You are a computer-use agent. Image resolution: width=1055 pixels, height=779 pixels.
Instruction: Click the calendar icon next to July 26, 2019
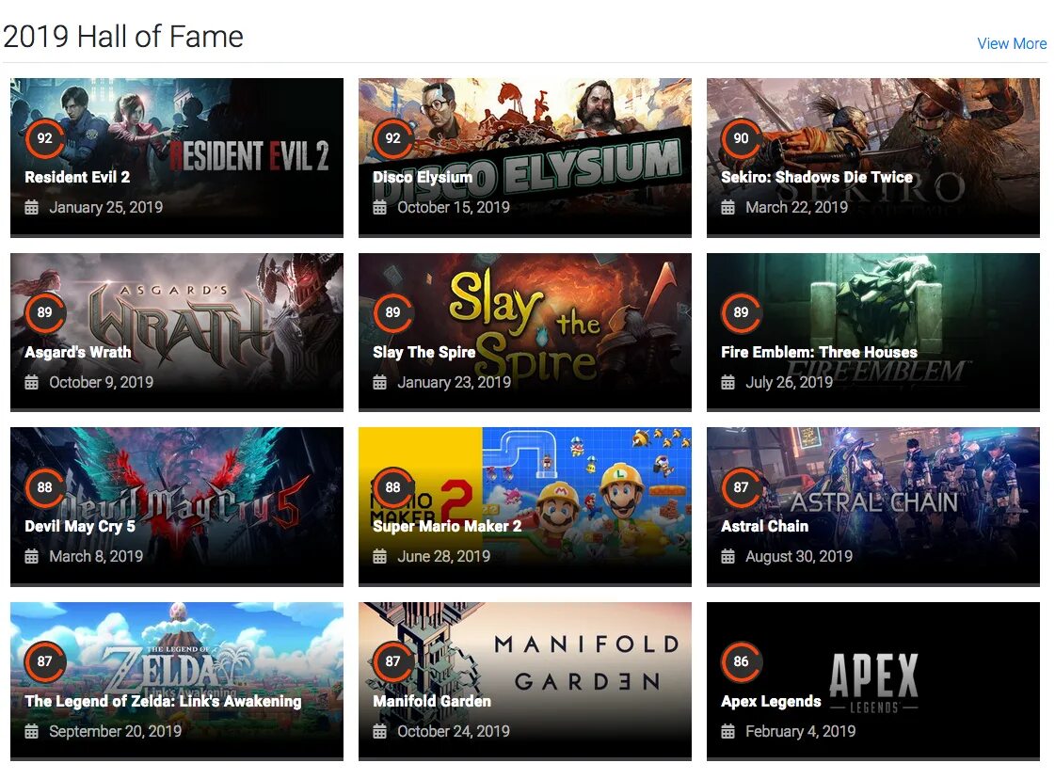[x=728, y=382]
